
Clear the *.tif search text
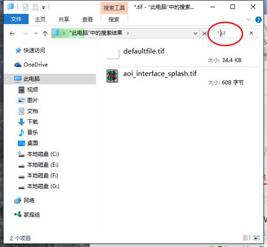click(x=252, y=33)
